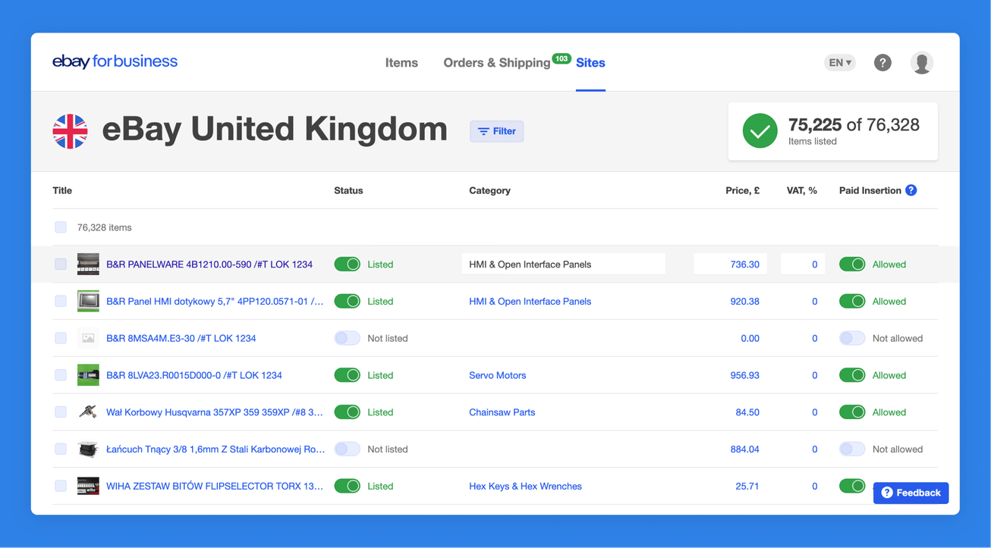Click placeholder image of B&R 8MSA4M.E3-30
Viewport: 991px width, 548px height.
pos(88,338)
